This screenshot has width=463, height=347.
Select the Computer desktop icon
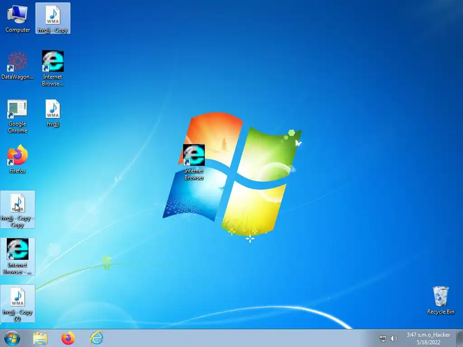18,18
